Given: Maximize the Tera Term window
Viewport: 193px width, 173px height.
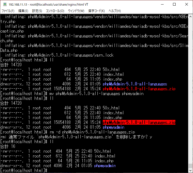Looking at the screenshot, I should coord(174,5).
